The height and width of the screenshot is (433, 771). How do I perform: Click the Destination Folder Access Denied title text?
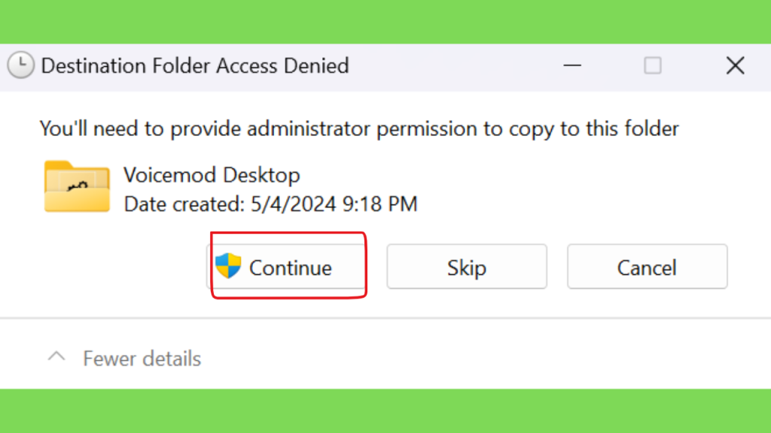tap(195, 66)
